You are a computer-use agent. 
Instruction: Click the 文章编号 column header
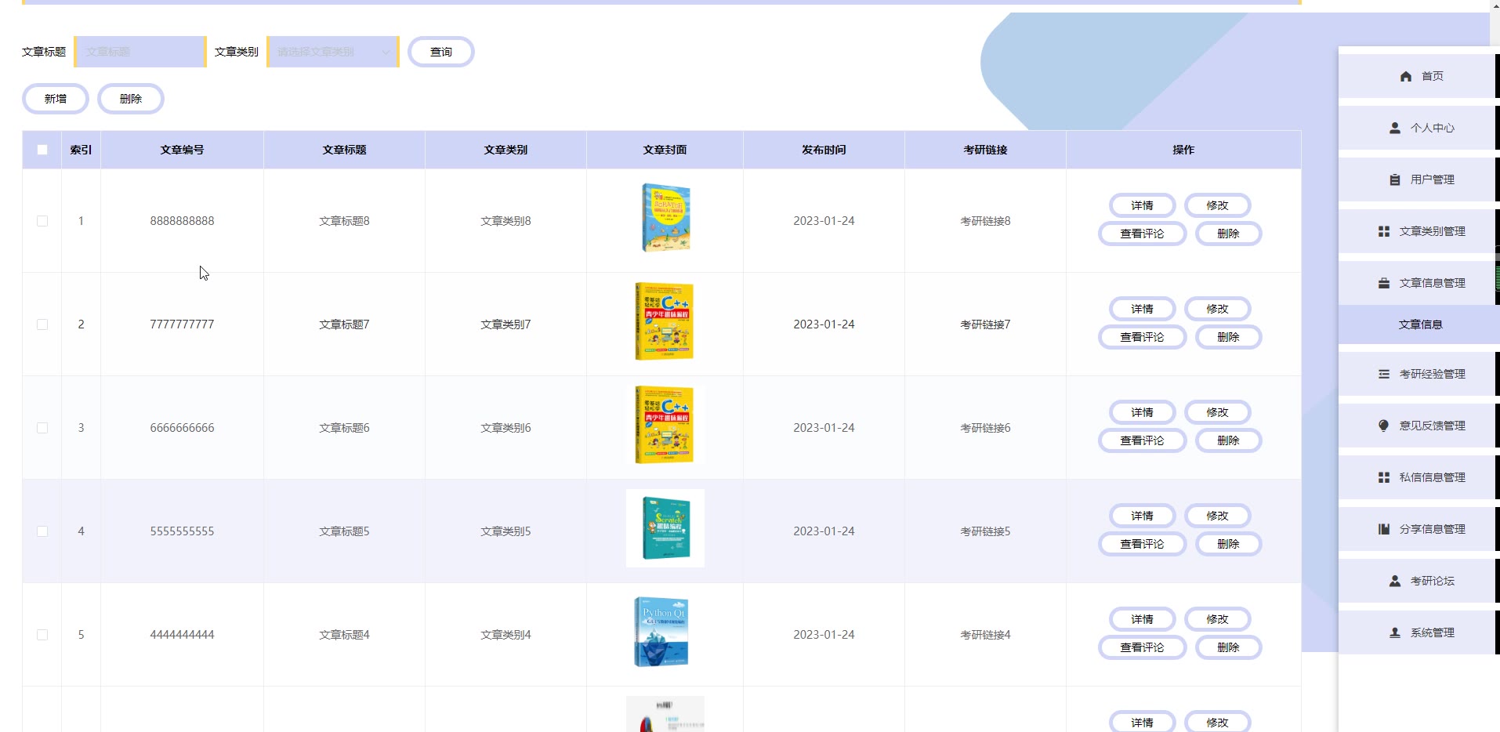pos(182,150)
